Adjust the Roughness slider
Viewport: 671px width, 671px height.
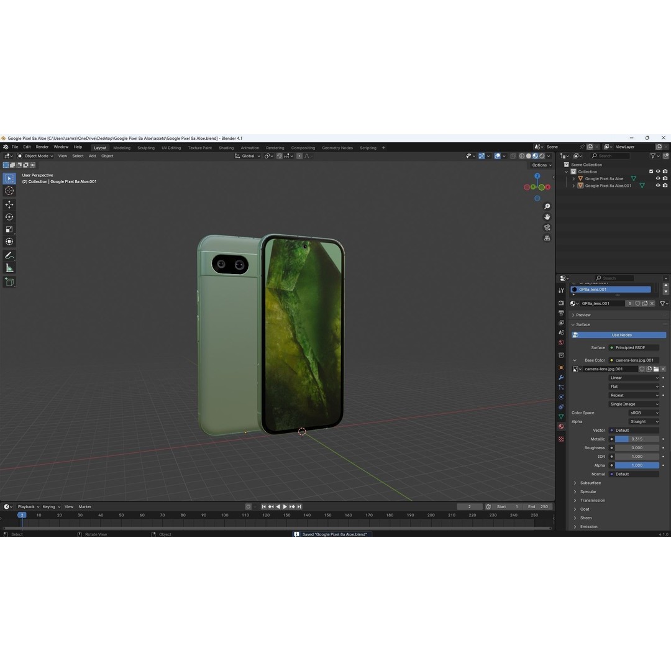tap(637, 448)
